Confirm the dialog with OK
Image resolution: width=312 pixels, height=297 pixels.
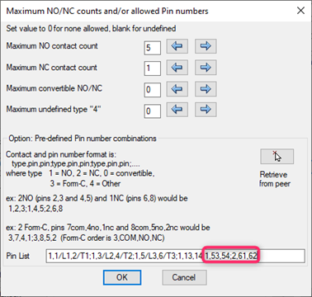[122, 277]
